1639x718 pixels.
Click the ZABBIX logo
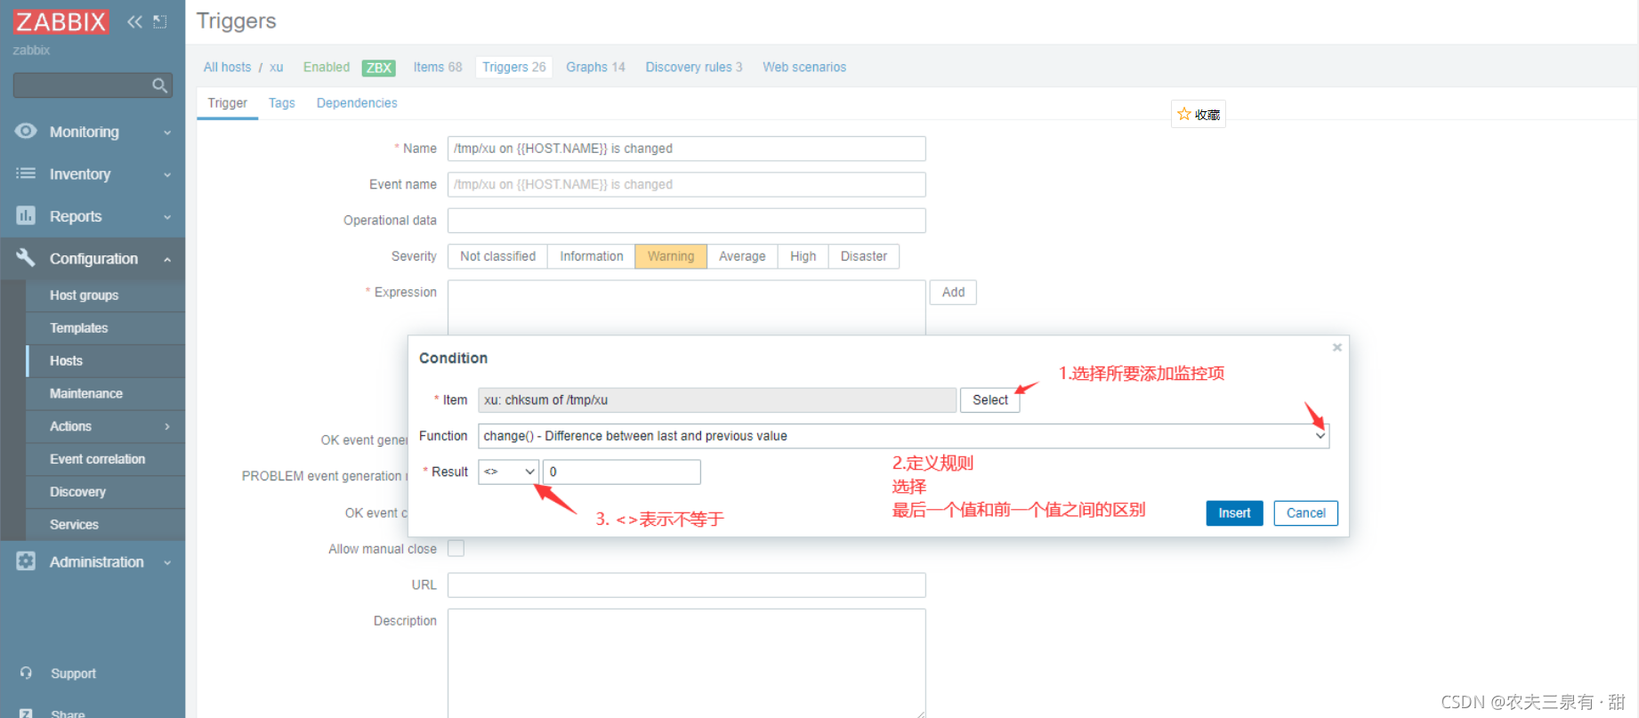[x=61, y=21]
